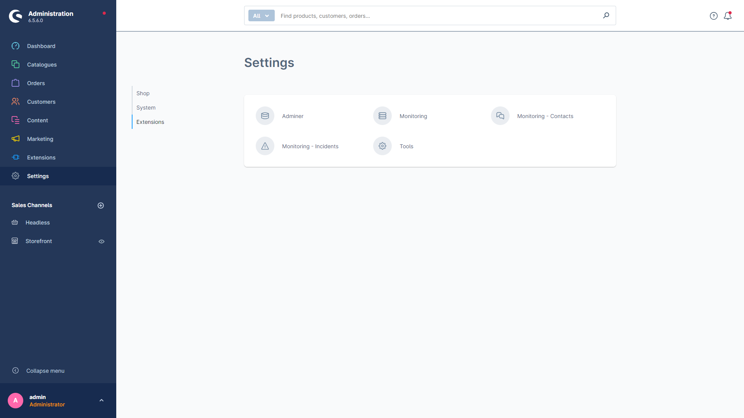Expand the admin user menu
Image resolution: width=744 pixels, height=418 pixels.
pyautogui.click(x=101, y=400)
